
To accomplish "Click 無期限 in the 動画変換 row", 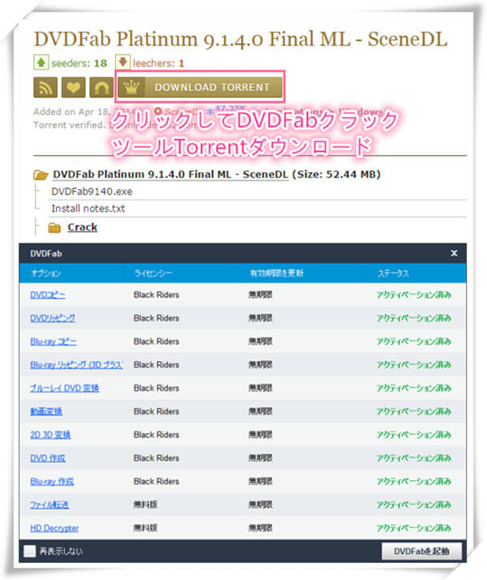I will pos(261,411).
